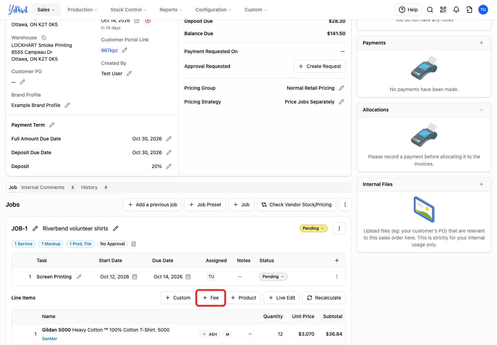497x345 pixels.
Task: Click Check Vendor Stock/Pricing
Action: click(x=296, y=205)
